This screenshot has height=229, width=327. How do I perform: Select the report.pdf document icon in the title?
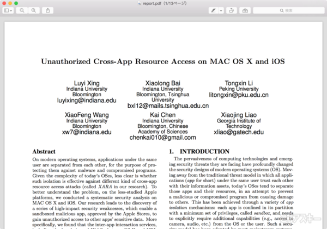pyautogui.click(x=140, y=3)
